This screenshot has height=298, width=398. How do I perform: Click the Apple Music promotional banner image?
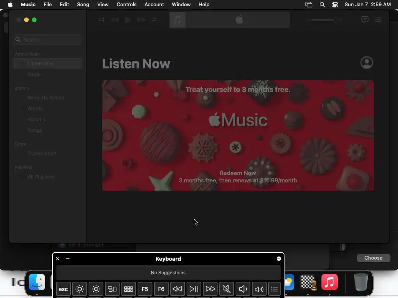pos(238,135)
